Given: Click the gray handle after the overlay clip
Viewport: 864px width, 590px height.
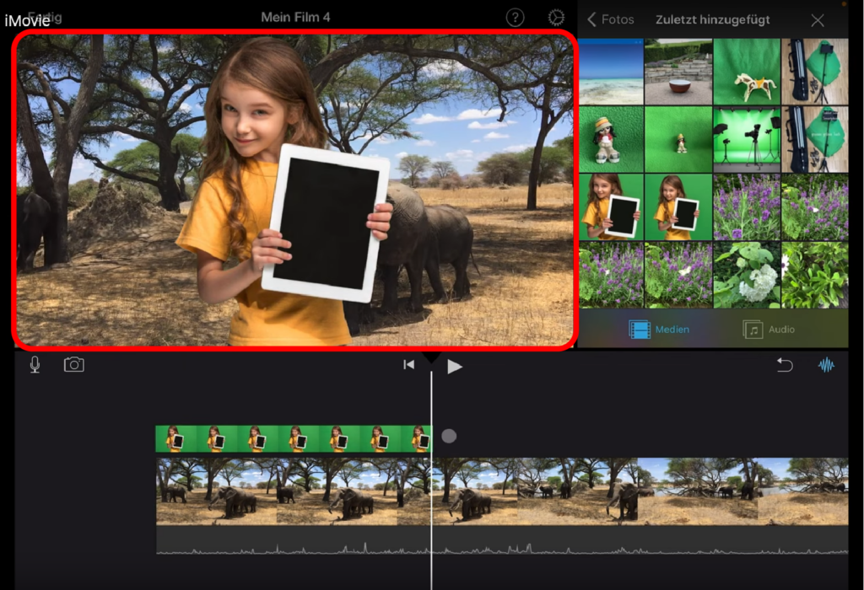Looking at the screenshot, I should click(x=449, y=436).
